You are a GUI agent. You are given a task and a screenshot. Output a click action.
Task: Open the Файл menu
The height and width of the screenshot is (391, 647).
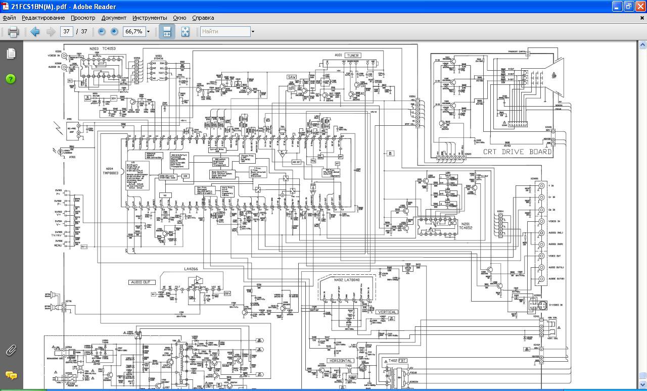9,18
